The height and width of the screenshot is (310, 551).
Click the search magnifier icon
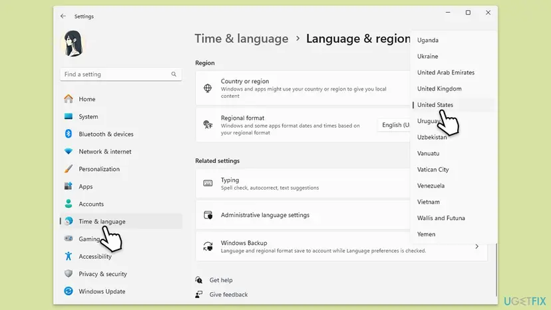[174, 74]
